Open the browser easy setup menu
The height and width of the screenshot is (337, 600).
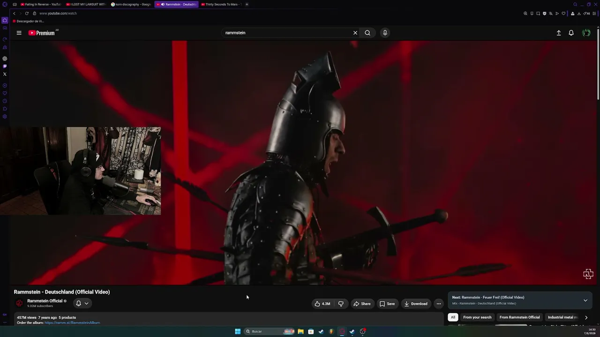594,14
